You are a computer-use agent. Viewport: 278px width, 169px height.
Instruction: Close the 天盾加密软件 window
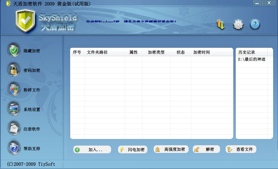pos(269,3)
